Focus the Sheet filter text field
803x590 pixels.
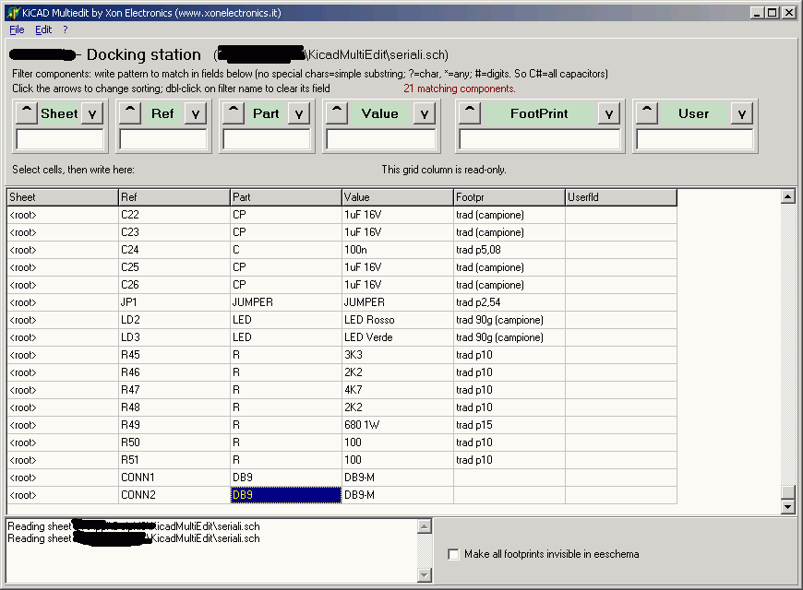tap(60, 139)
